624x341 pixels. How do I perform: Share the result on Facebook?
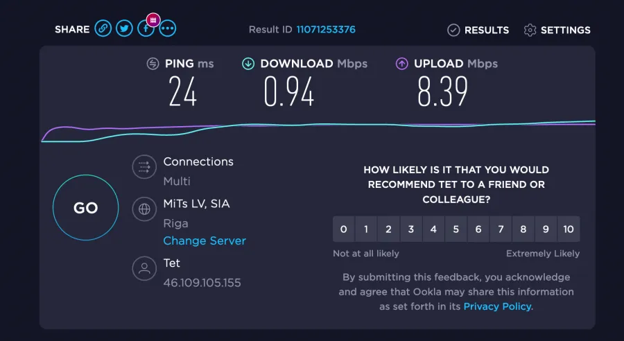pyautogui.click(x=146, y=28)
